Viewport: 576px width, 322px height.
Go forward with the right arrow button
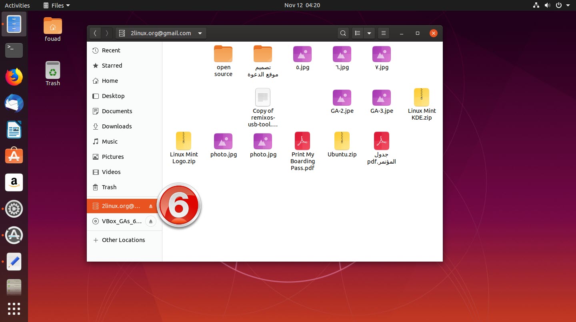[x=107, y=33]
